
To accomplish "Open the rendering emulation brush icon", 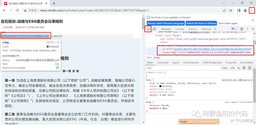I will coord(244,68).
